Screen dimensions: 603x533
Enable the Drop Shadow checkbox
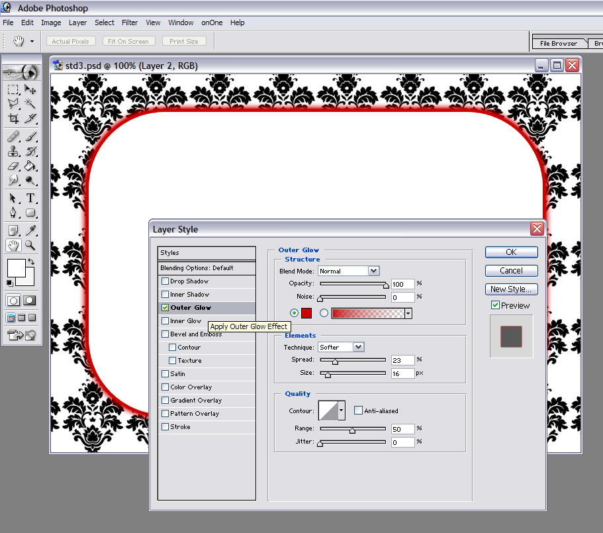[x=165, y=281]
